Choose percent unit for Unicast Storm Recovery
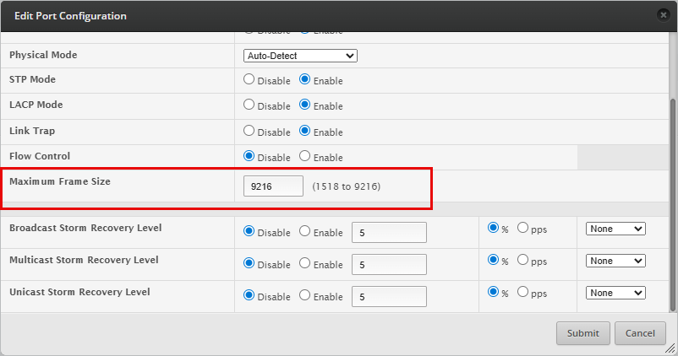This screenshot has height=356, width=678. pyautogui.click(x=493, y=291)
